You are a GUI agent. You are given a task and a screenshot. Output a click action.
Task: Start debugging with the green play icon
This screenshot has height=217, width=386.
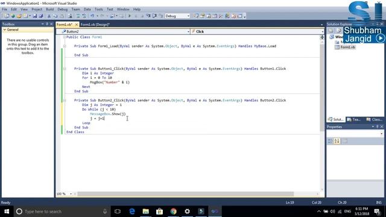(130, 16)
